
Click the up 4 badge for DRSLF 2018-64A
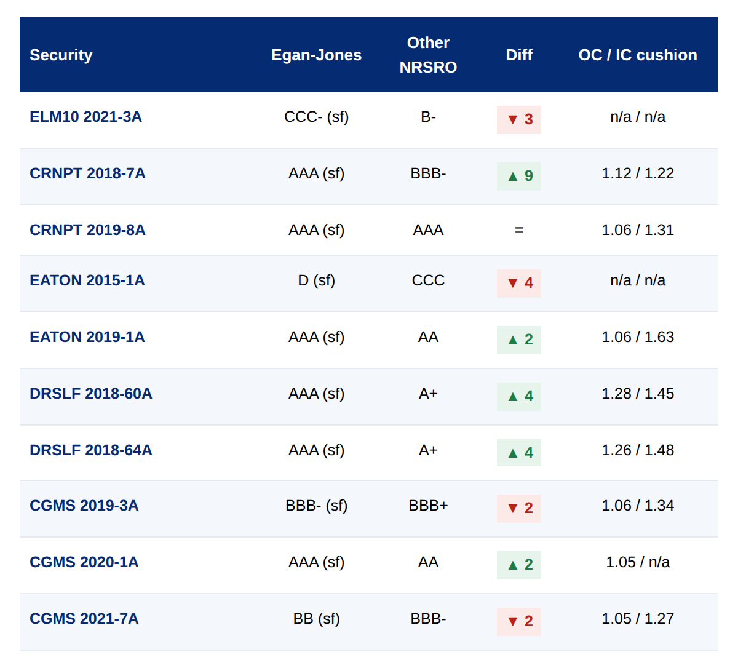tap(519, 453)
